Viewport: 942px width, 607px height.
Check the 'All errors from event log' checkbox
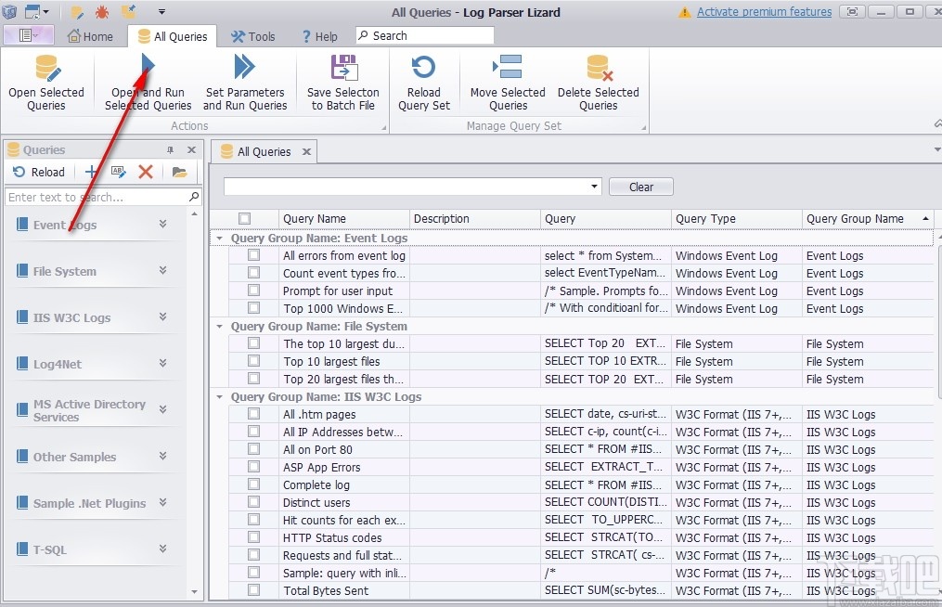(253, 256)
